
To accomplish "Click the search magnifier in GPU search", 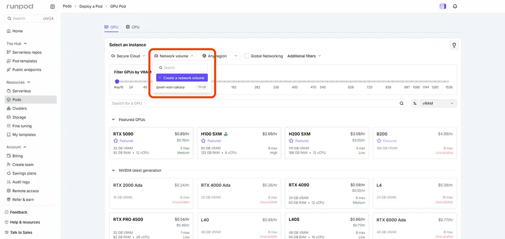I will click(x=401, y=103).
